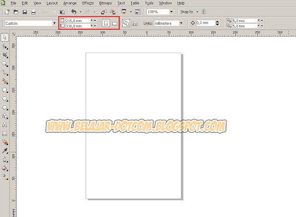Select the Text tool

click(5, 125)
